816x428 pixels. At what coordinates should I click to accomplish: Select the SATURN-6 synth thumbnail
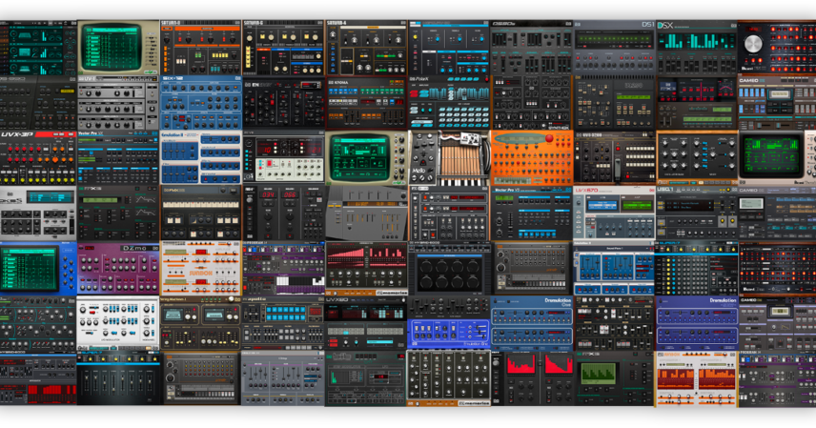click(283, 48)
